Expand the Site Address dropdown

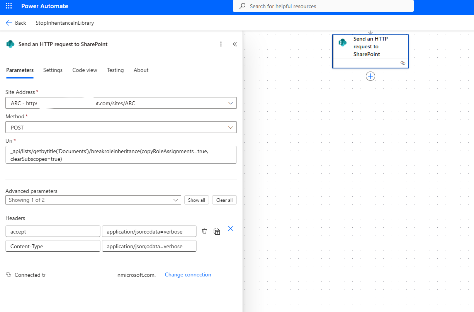click(230, 103)
